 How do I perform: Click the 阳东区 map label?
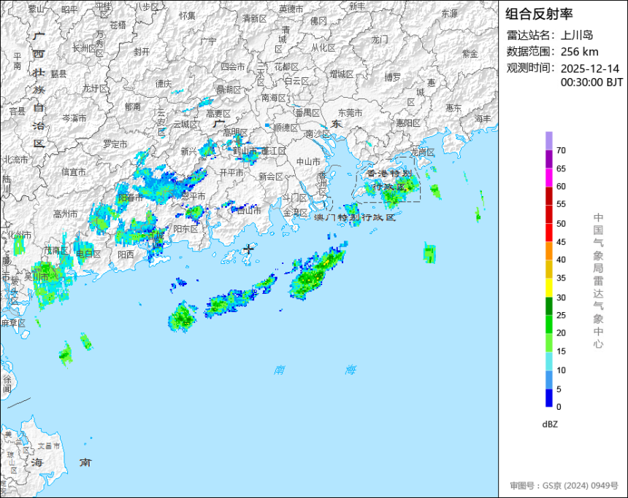pyautogui.click(x=185, y=229)
